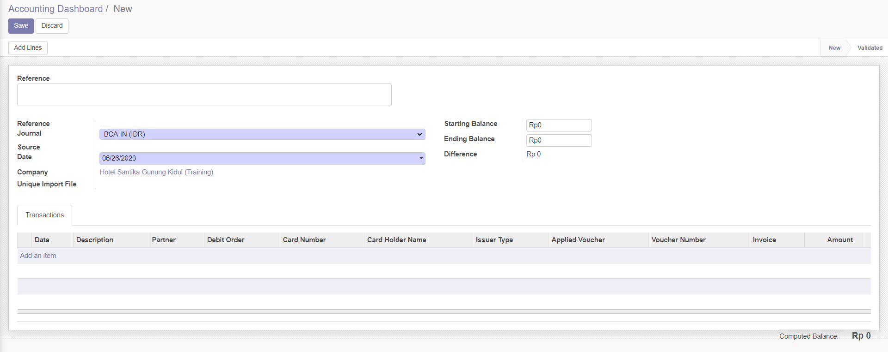The image size is (888, 352).
Task: Open the date picker for 06/26/2023
Action: 262,158
